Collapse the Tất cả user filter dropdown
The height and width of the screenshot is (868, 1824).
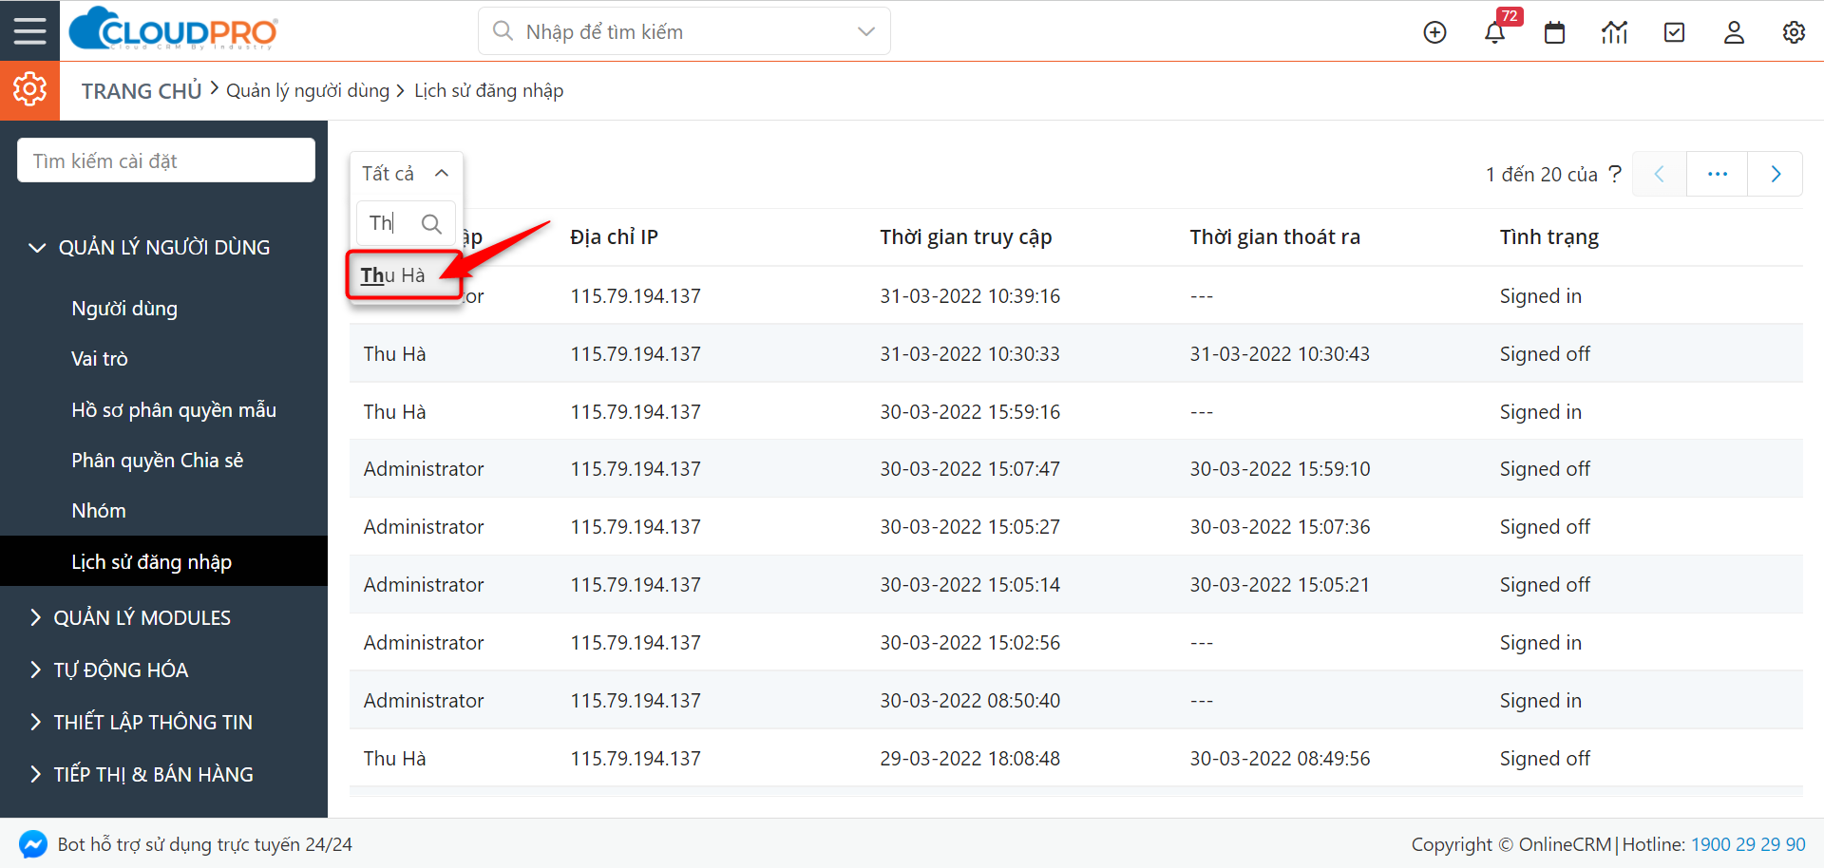[x=406, y=174]
